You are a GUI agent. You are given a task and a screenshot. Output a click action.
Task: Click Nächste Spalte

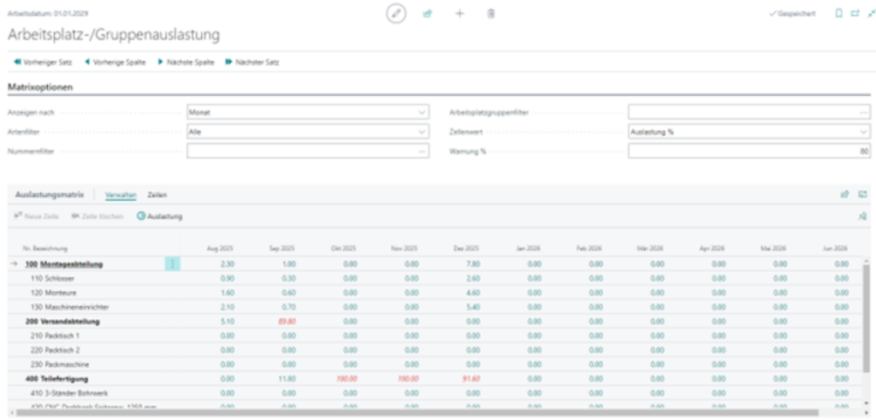tap(186, 62)
